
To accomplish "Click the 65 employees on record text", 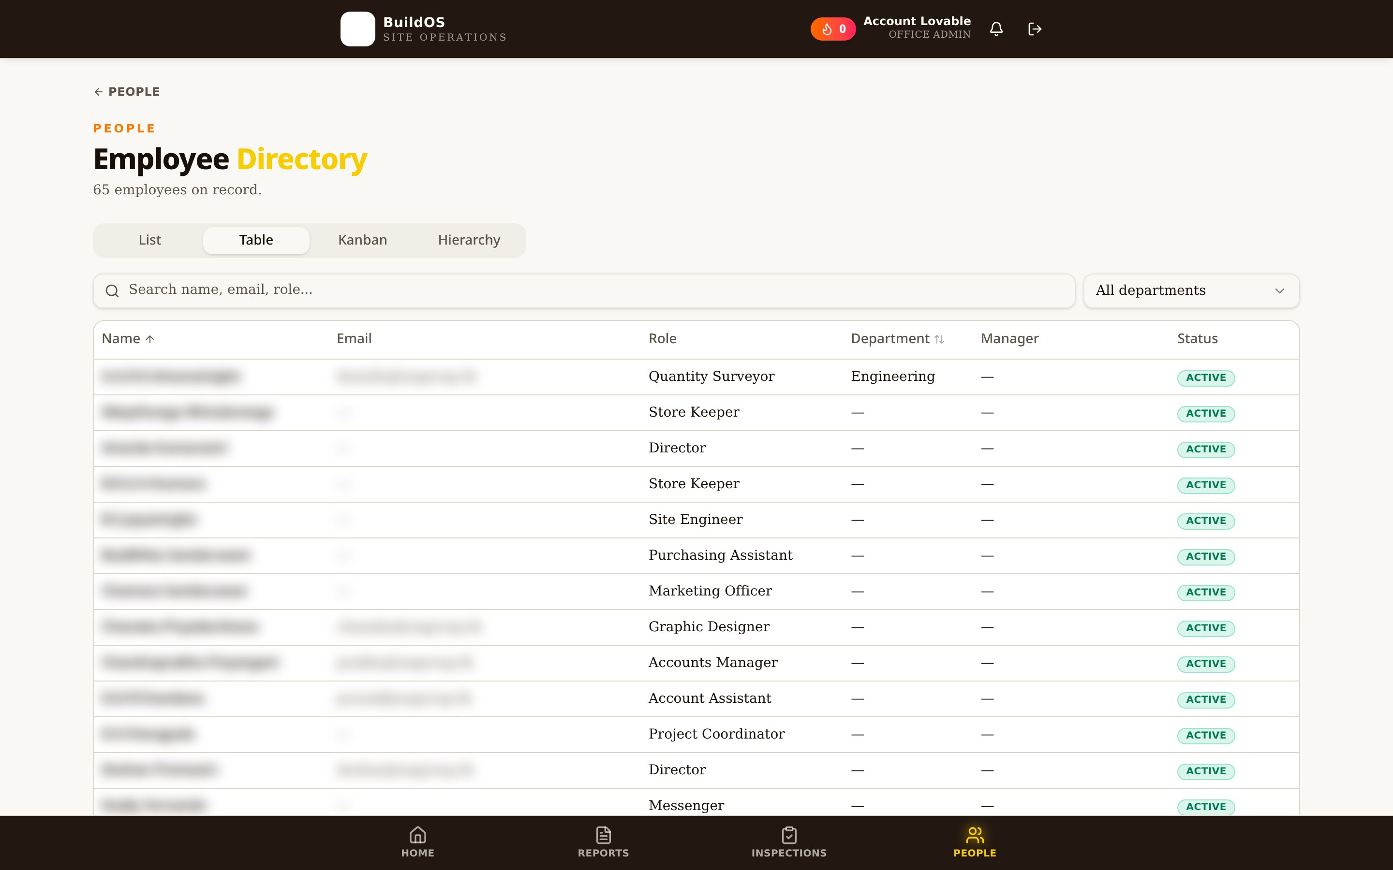I will pyautogui.click(x=178, y=190).
